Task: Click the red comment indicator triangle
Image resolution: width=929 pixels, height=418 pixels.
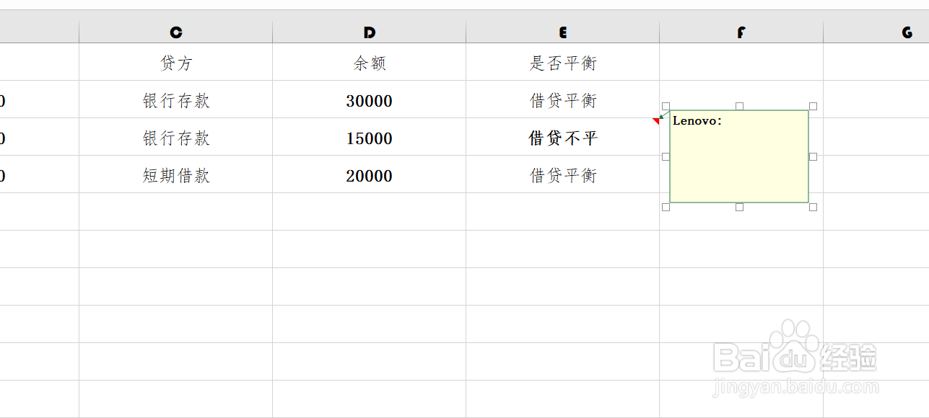Action: [x=656, y=121]
